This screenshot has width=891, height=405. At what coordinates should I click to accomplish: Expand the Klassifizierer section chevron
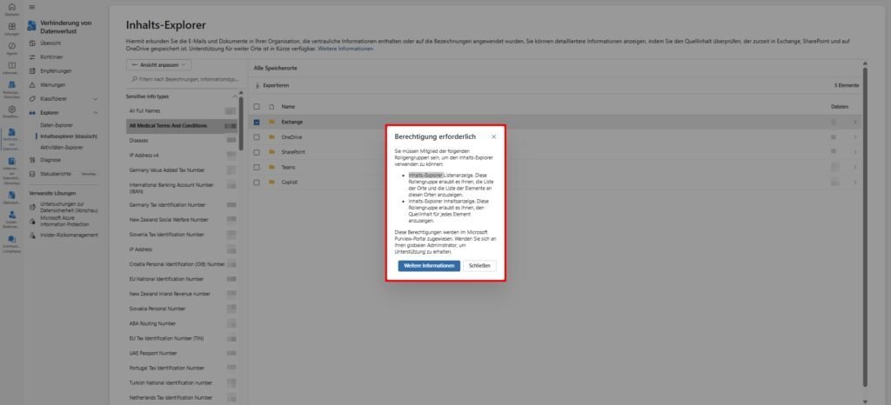[95, 99]
